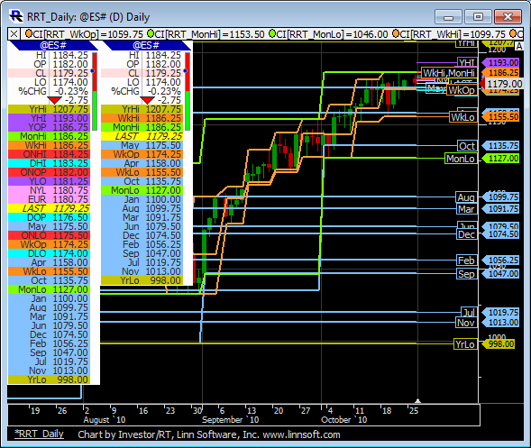531x448 pixels.
Task: Click the second @ES# quote panel header
Action: click(x=146, y=45)
